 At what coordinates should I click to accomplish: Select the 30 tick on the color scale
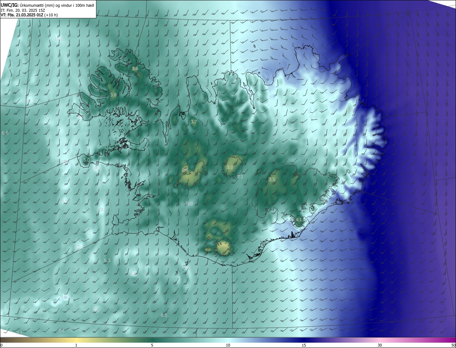tap(380, 345)
